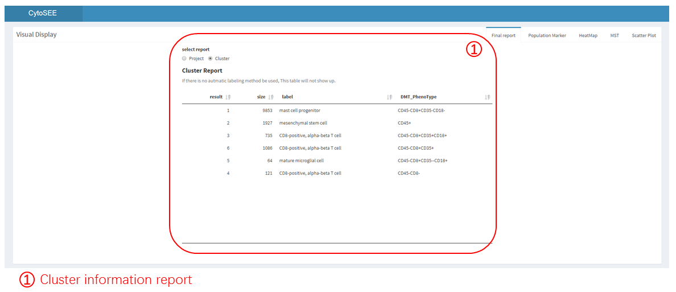
Task: Click sort icon for DMT_PhenoType column
Action: [487, 97]
